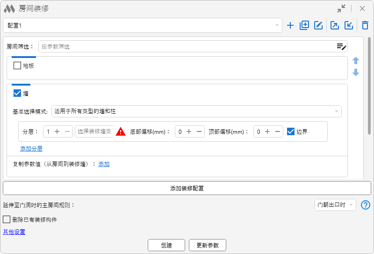
Task: Click the 添加分层 link
Action: [x=31, y=149]
